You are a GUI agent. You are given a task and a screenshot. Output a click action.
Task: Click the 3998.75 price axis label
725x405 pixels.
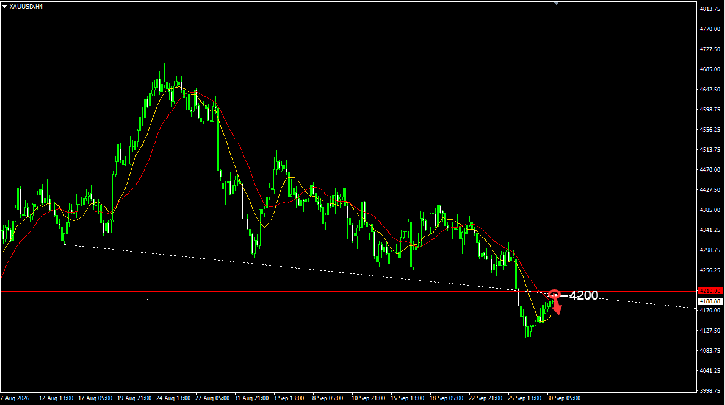[x=710, y=391]
